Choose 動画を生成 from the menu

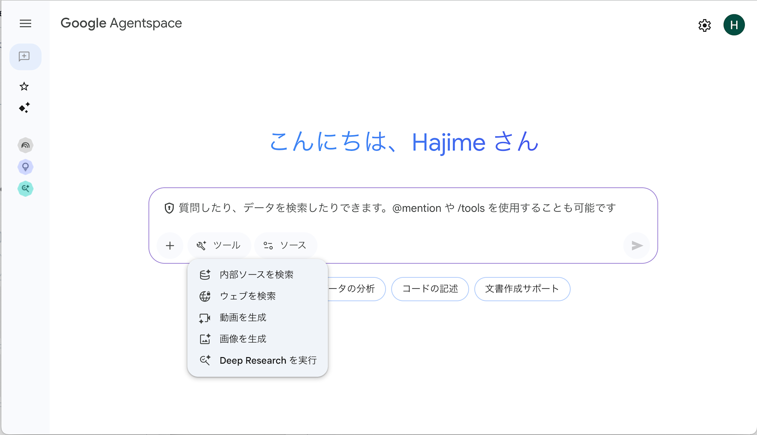(x=257, y=317)
